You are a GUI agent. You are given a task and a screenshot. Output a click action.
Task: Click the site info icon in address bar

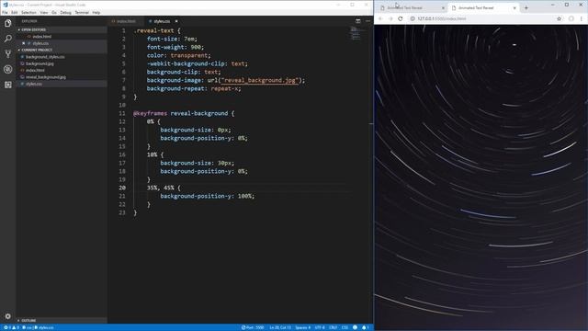[x=413, y=18]
